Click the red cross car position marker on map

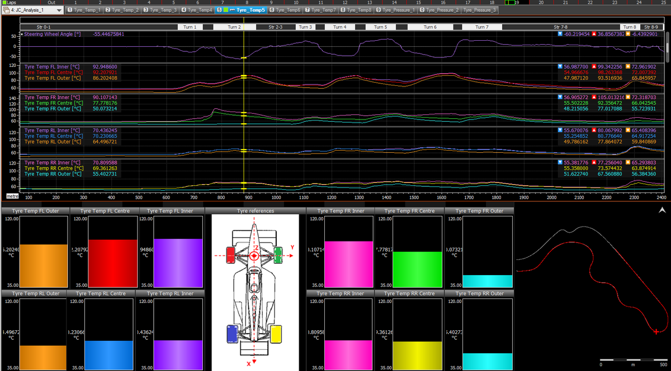tap(656, 332)
